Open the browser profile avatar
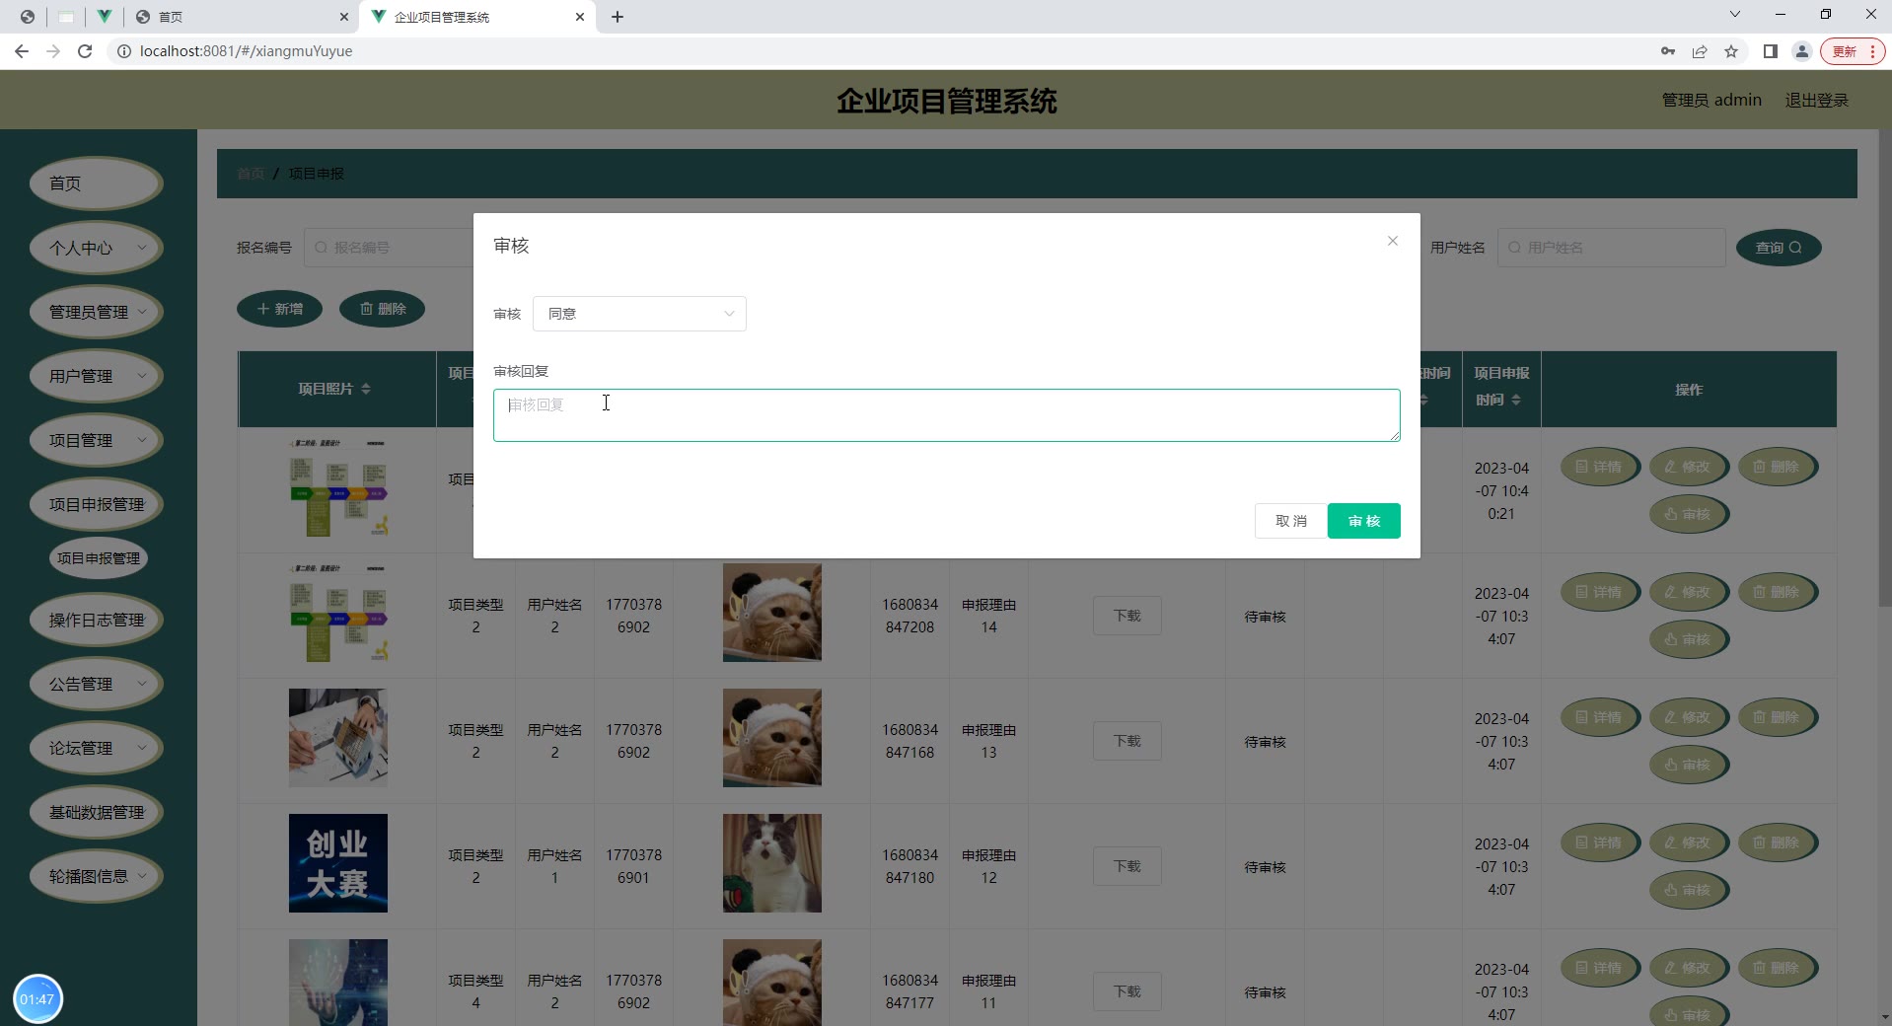 [x=1802, y=51]
